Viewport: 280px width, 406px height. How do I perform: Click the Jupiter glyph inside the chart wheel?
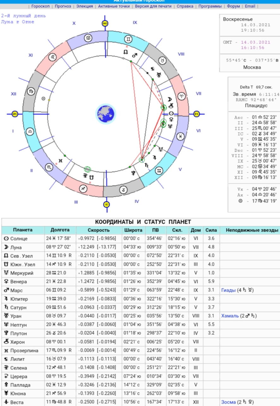tap(155, 157)
